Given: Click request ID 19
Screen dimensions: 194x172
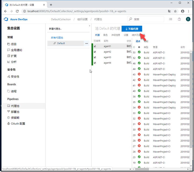Looking at the screenshot, I should click(134, 163).
